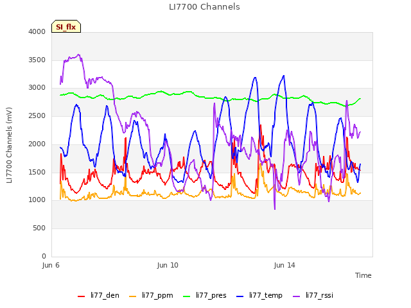Viewport: 411px width, 308px height.
Task: Click the Jun 6 x-axis tick label
Action: tap(51, 265)
